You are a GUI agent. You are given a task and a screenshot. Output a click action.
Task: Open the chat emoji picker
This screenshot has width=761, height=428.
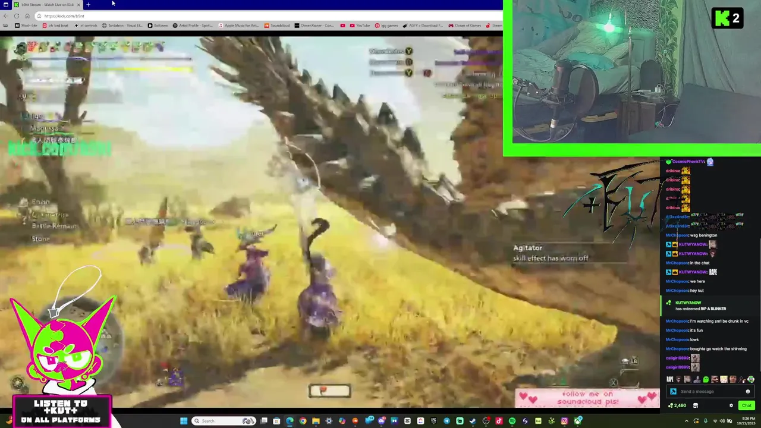(x=748, y=391)
